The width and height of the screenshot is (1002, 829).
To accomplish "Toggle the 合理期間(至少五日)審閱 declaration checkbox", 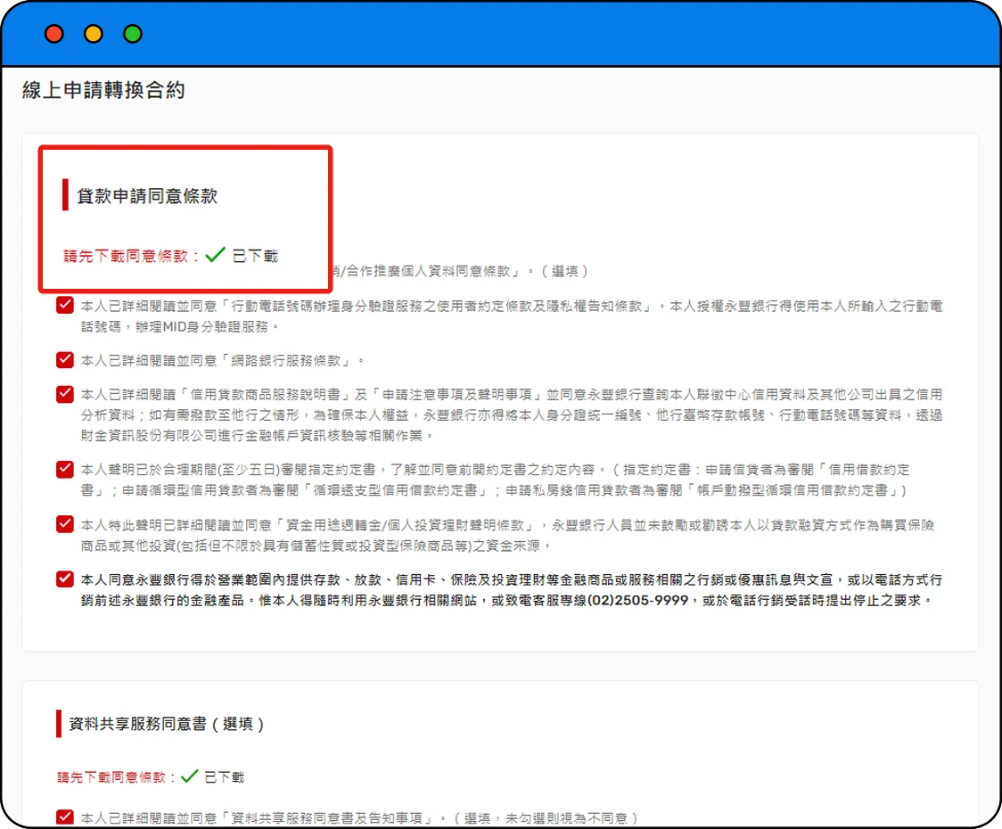I will click(x=64, y=469).
